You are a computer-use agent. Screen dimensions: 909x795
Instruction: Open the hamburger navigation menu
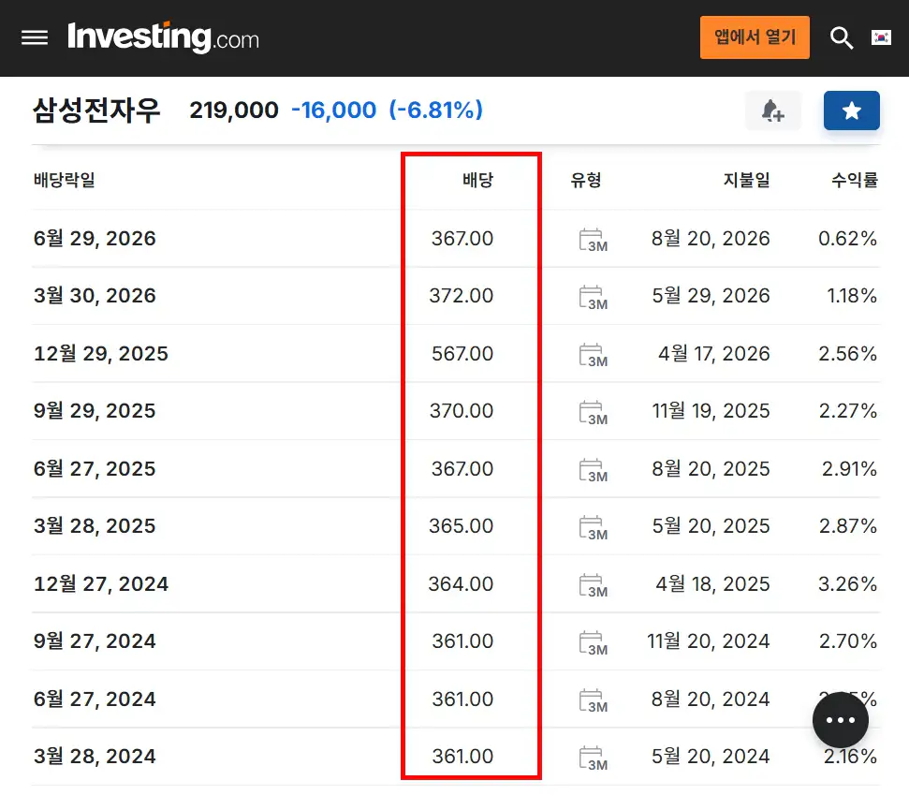[x=35, y=38]
